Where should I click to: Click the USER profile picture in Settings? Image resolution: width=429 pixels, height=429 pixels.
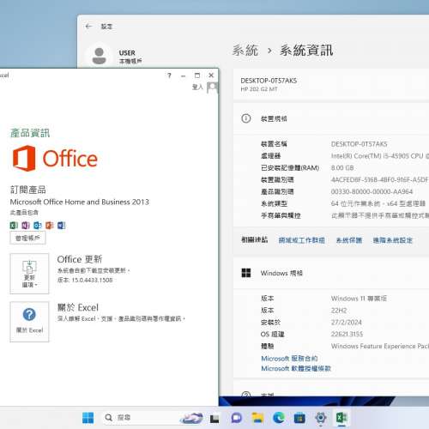click(100, 56)
